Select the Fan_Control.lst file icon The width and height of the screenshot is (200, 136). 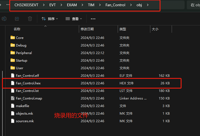(13, 91)
